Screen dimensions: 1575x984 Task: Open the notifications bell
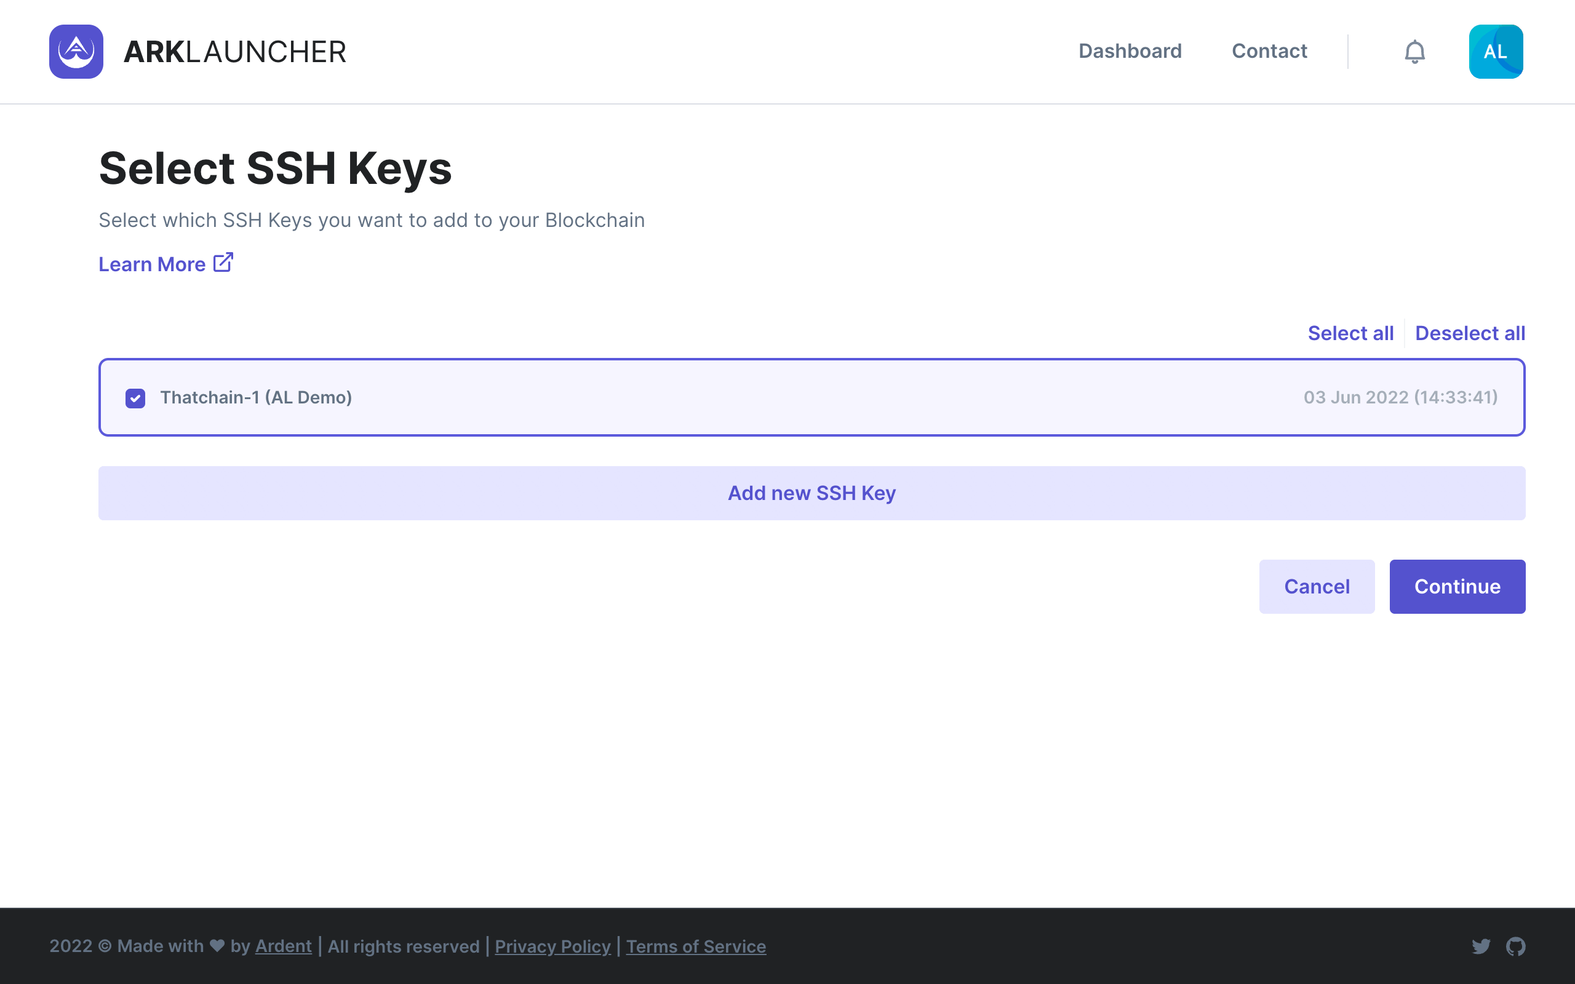click(1414, 52)
